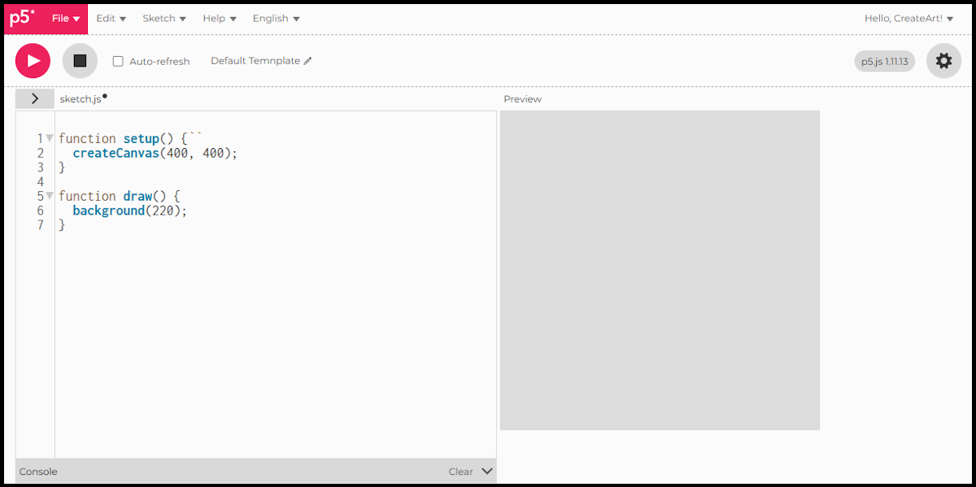Viewport: 976px width, 487px height.
Task: Click the background(220) code line
Action: (x=129, y=211)
